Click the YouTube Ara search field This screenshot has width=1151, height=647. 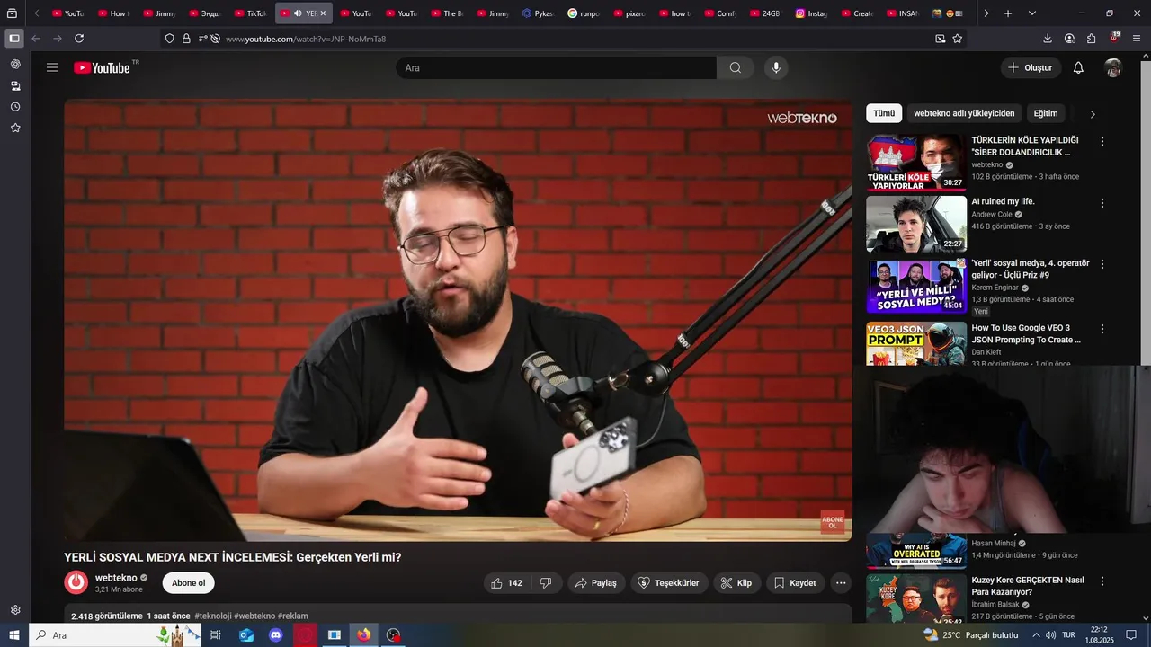[556, 67]
